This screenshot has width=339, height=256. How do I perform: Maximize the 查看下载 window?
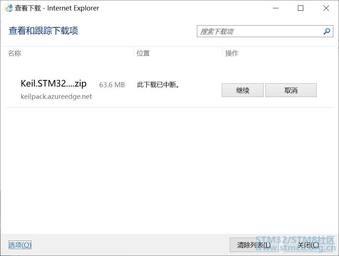click(300, 8)
